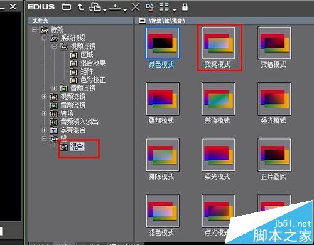Click the 减色模式 text label

[161, 65]
